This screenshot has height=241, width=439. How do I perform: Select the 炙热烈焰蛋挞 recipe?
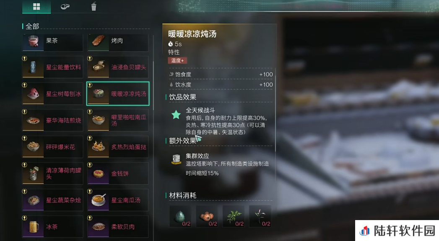(x=118, y=147)
